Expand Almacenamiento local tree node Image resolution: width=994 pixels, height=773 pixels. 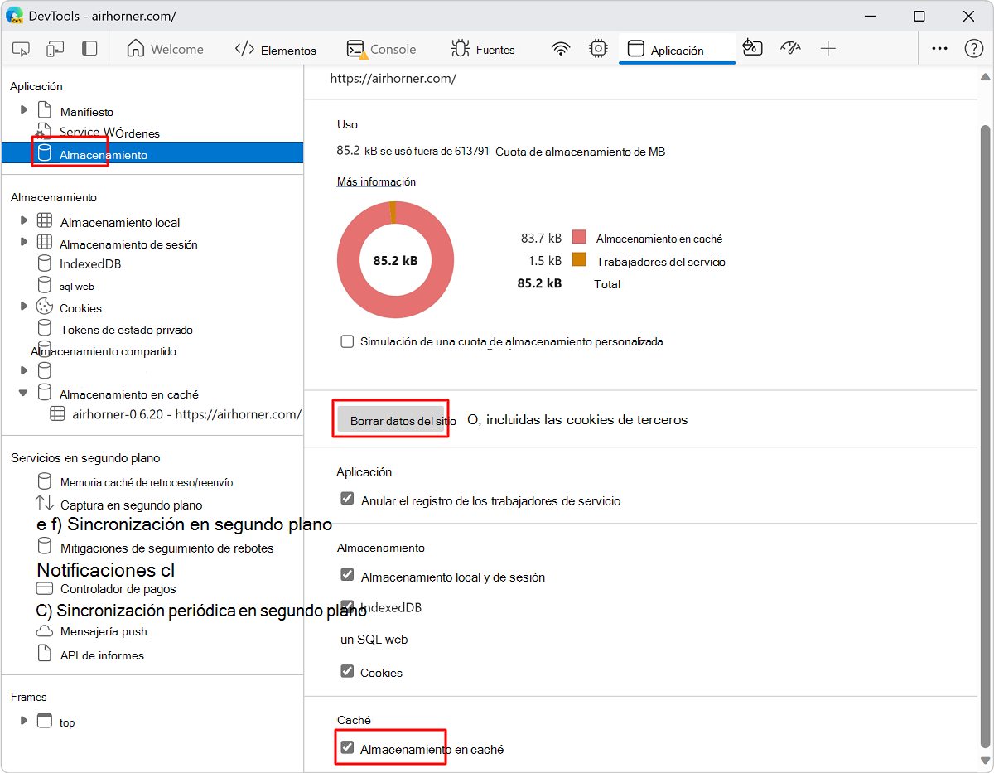24,220
